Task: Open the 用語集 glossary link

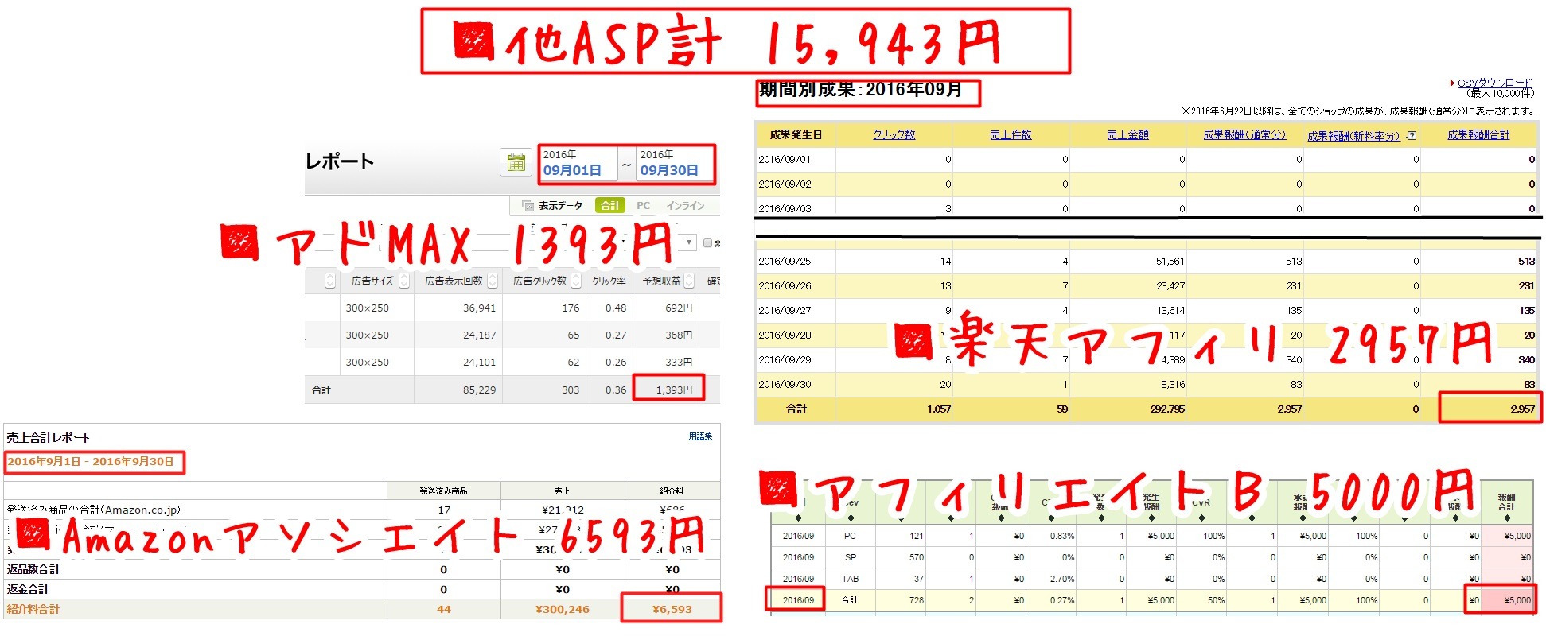Action: click(x=700, y=436)
